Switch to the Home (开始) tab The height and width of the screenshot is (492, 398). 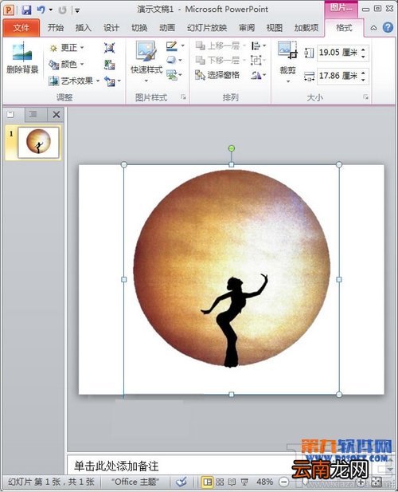(56, 28)
